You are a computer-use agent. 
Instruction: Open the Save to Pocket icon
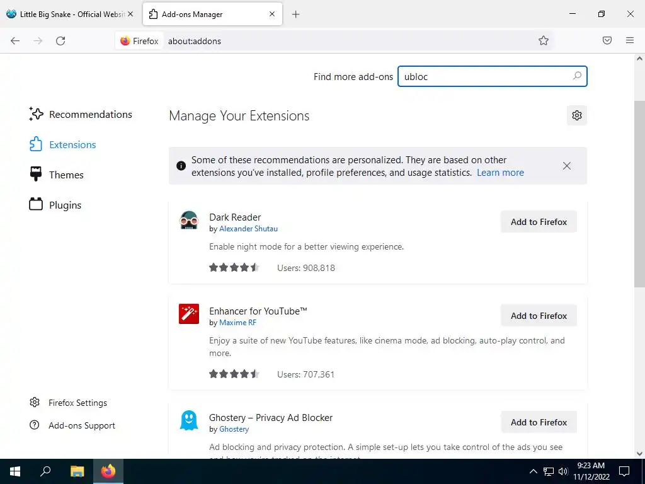point(607,40)
